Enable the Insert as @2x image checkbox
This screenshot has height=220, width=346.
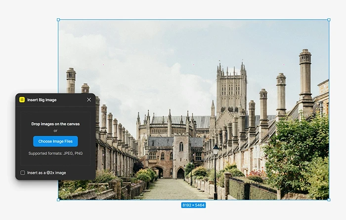23,173
